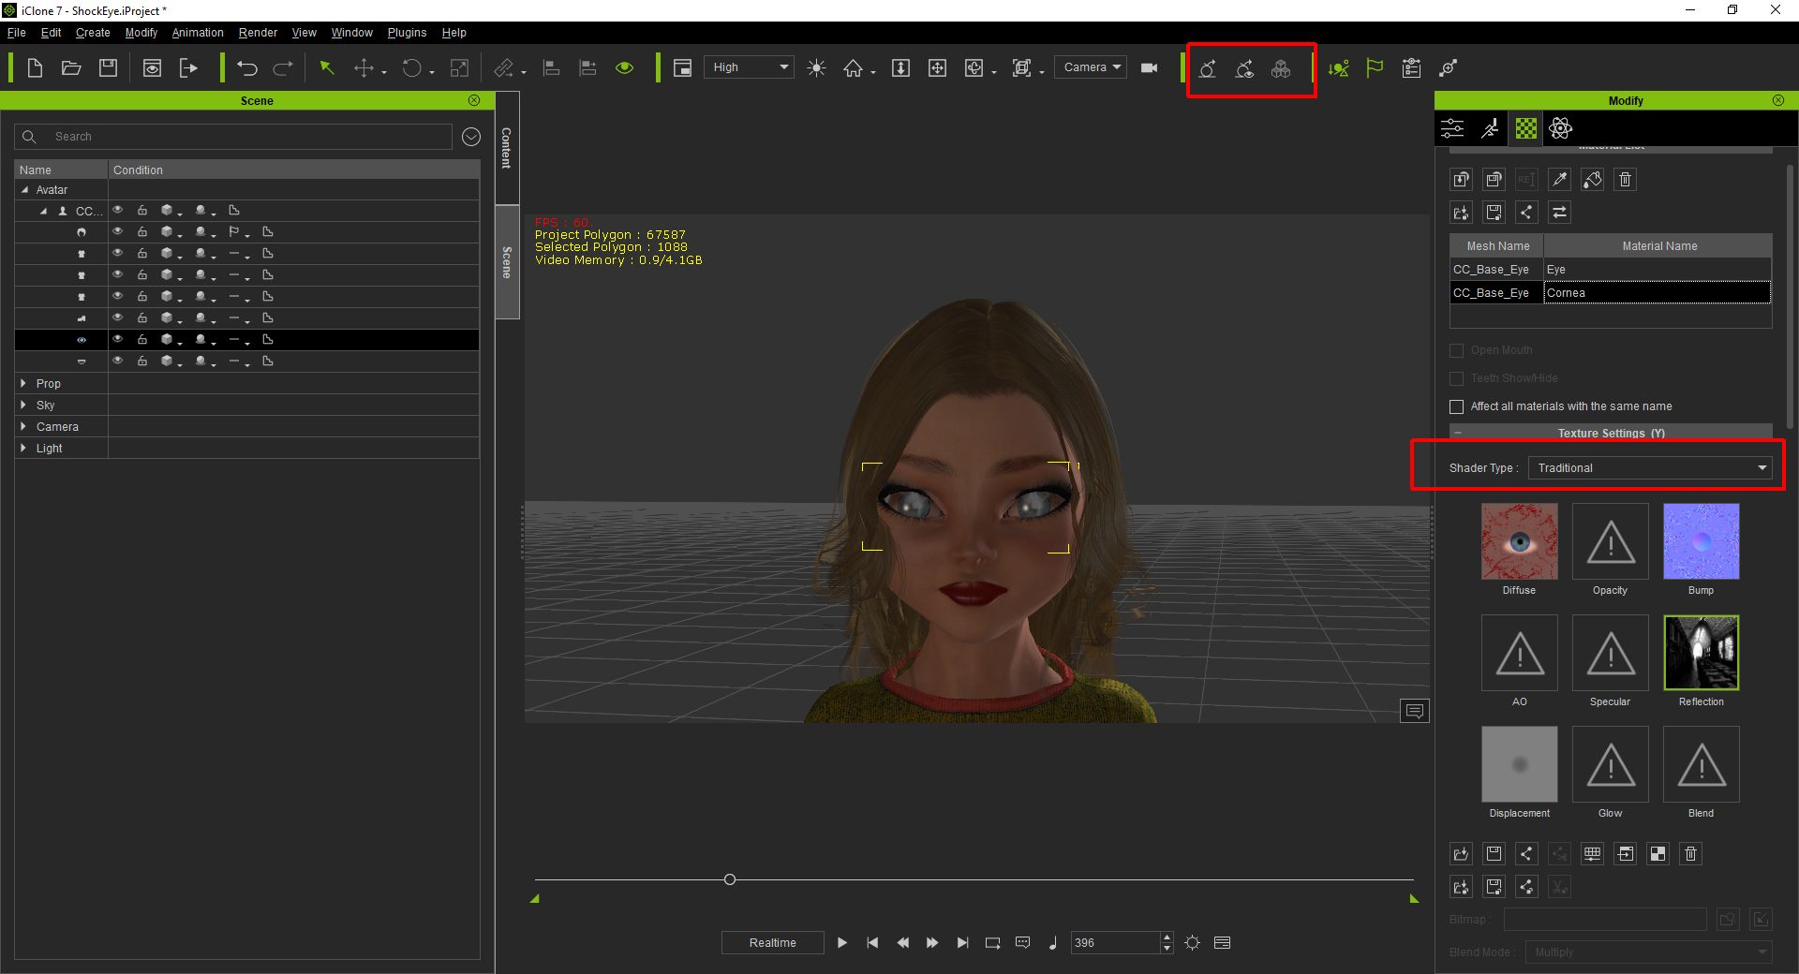Screen dimensions: 1799x974
Task: Click the Play button
Action: click(841, 943)
